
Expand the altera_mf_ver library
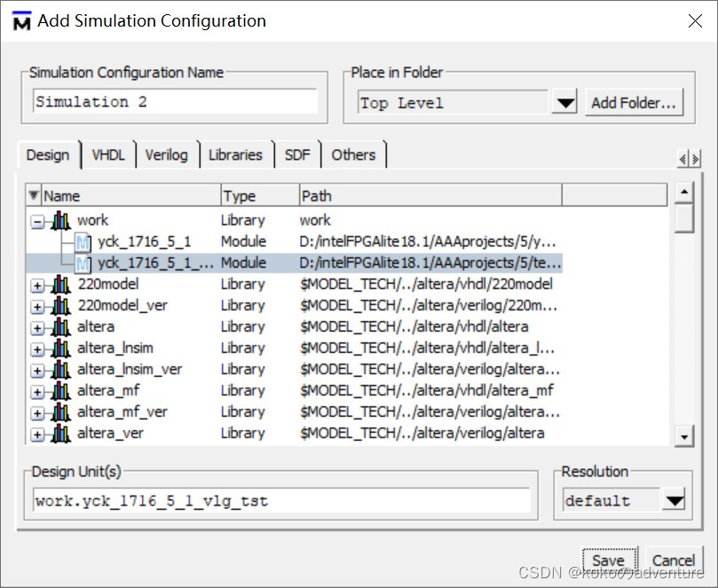pyautogui.click(x=37, y=413)
